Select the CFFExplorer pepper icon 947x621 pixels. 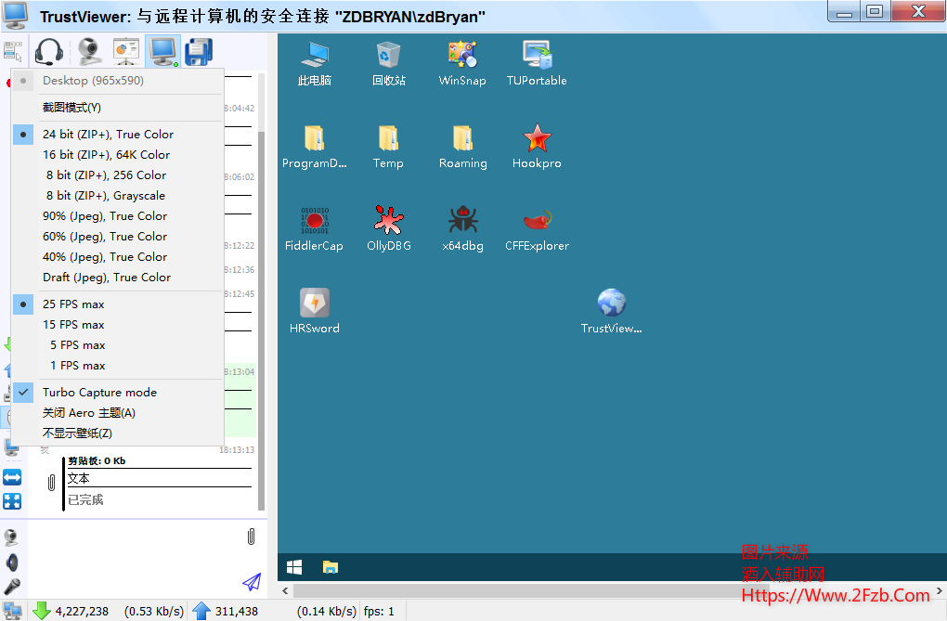click(537, 228)
